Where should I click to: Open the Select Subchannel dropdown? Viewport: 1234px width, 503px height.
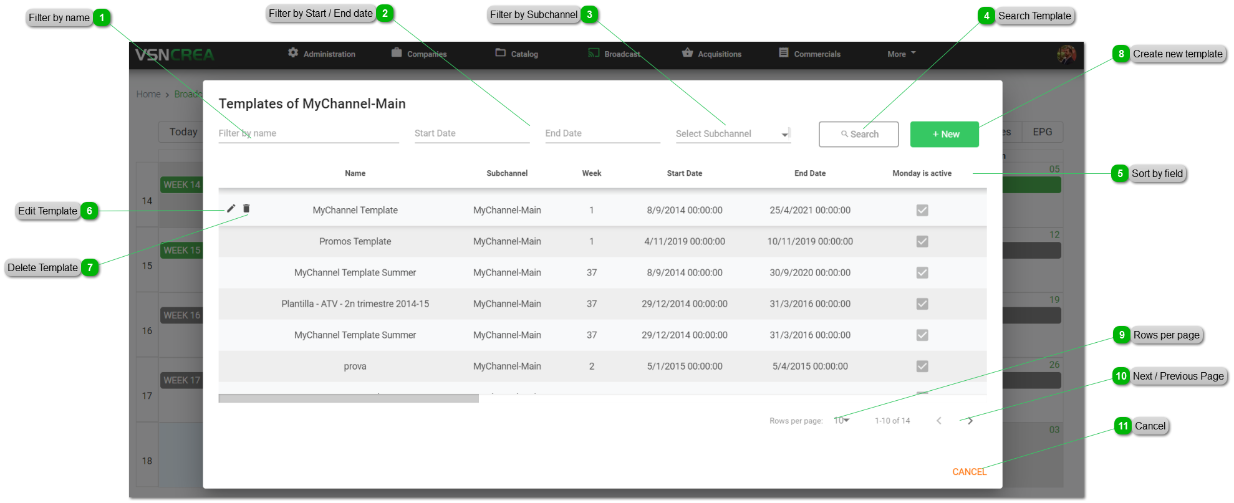click(733, 134)
